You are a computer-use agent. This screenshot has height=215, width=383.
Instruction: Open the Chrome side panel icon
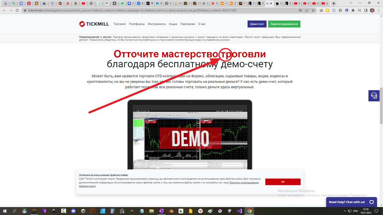tap(366, 10)
